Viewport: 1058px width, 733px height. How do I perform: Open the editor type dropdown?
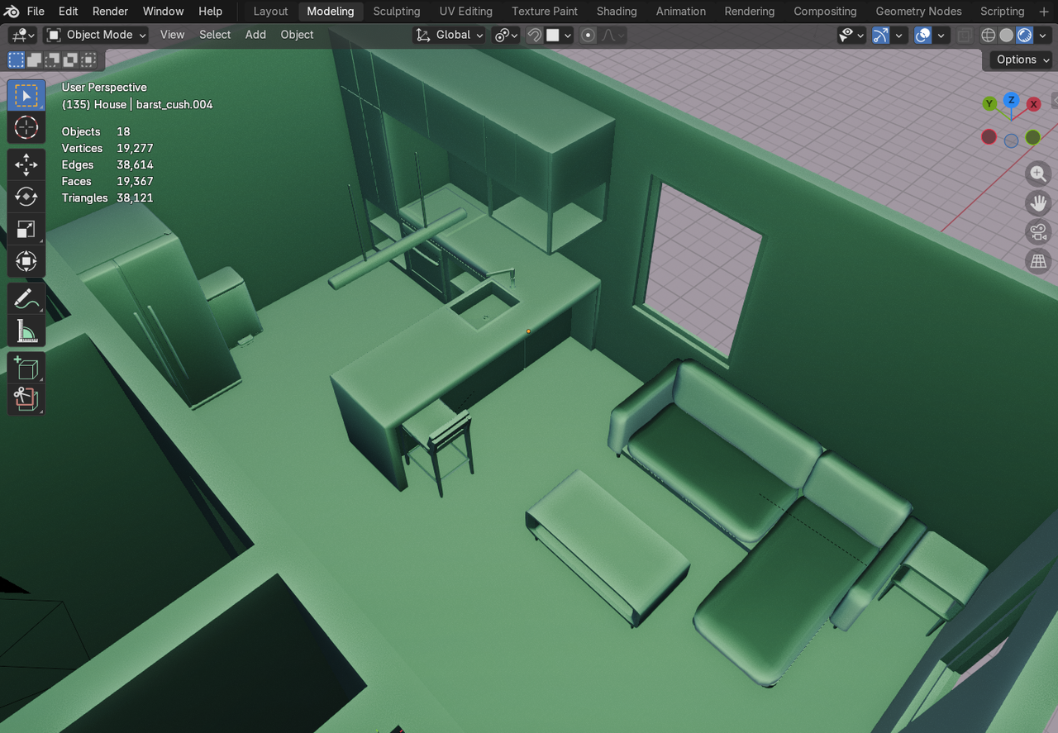pos(22,35)
